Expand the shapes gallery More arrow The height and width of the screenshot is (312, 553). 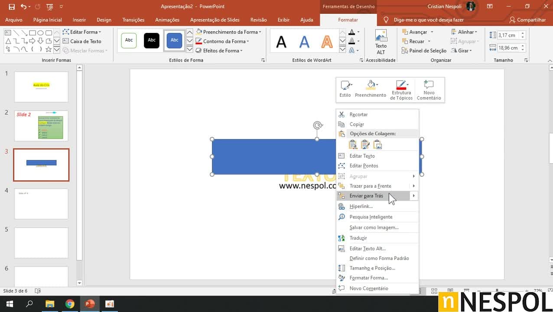click(56, 50)
